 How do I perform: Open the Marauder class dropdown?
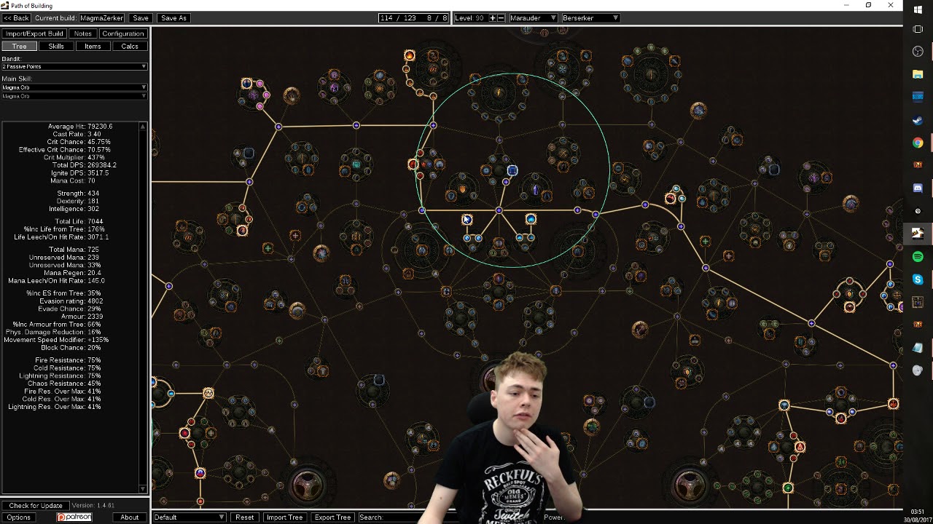(x=533, y=17)
